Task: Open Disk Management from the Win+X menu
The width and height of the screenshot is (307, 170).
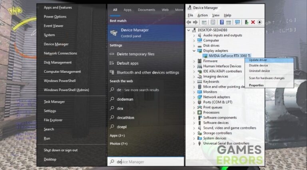Action: click(x=58, y=63)
